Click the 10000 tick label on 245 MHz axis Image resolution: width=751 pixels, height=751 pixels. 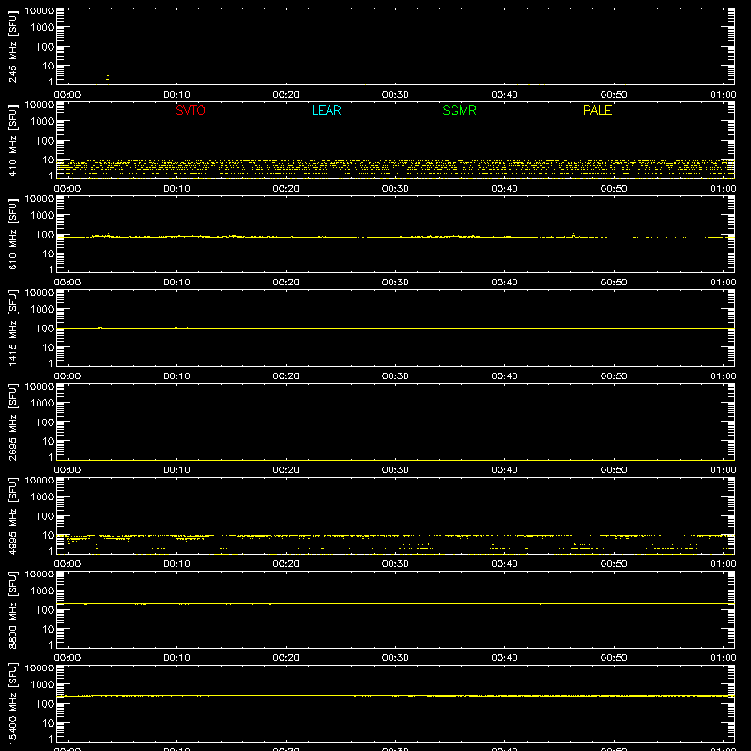[39, 11]
